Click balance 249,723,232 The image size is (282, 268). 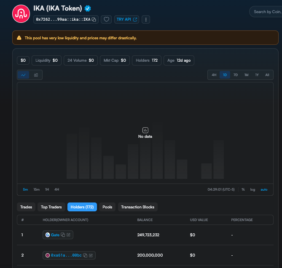(x=148, y=235)
